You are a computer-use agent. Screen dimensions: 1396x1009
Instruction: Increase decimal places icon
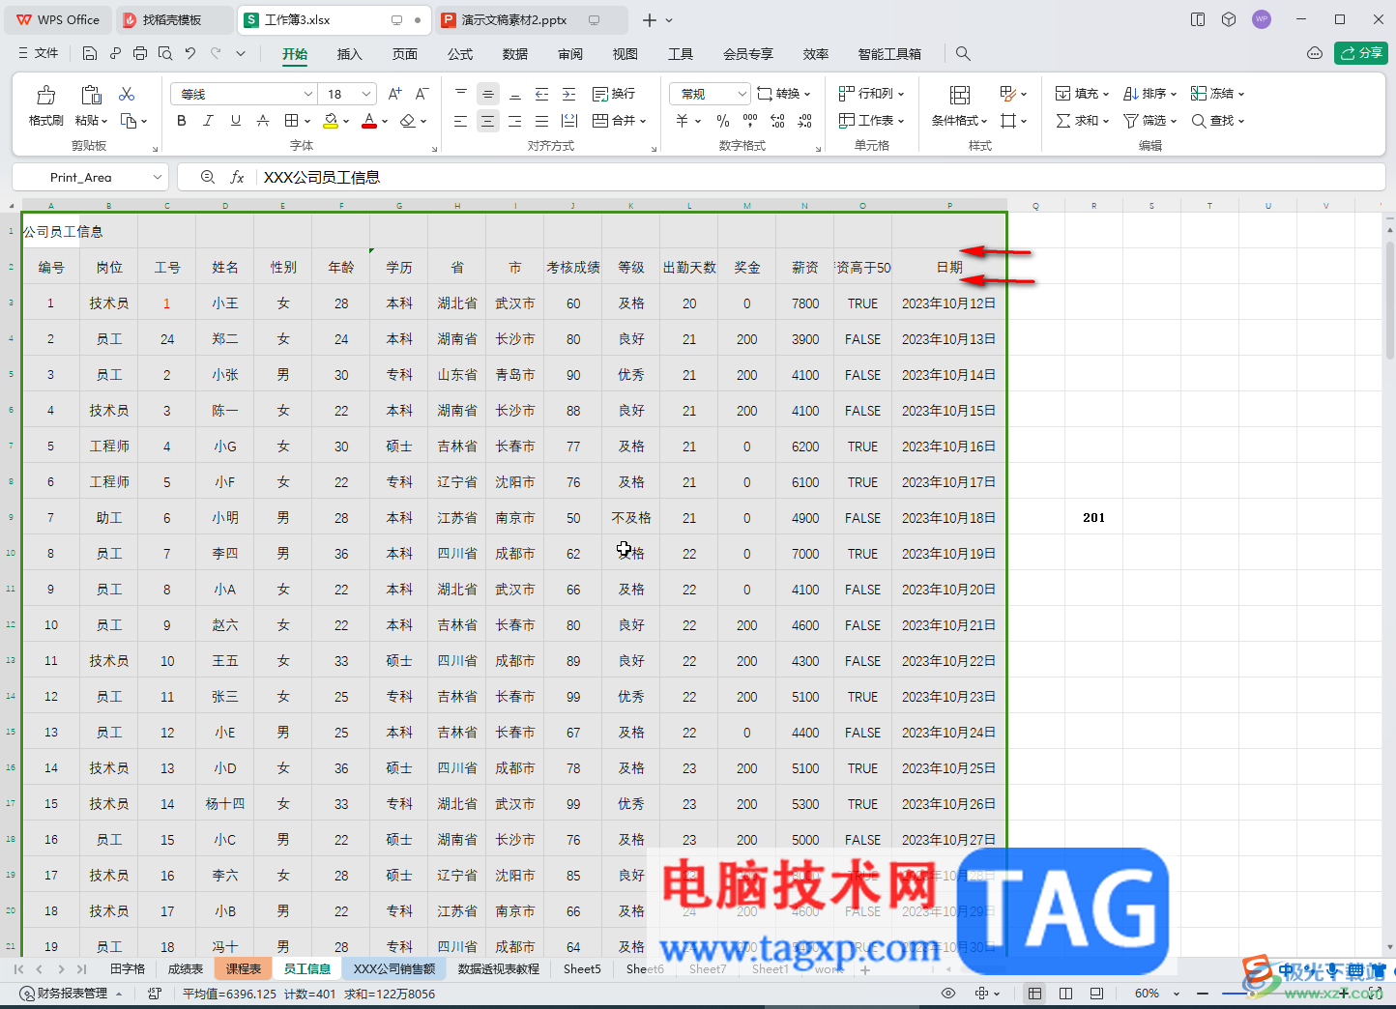click(x=778, y=121)
